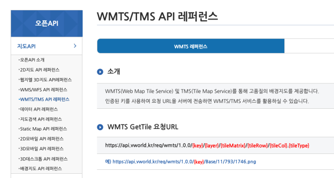Open the 지도API sidebar section
Screen dimensions: 334x178
tap(47, 46)
